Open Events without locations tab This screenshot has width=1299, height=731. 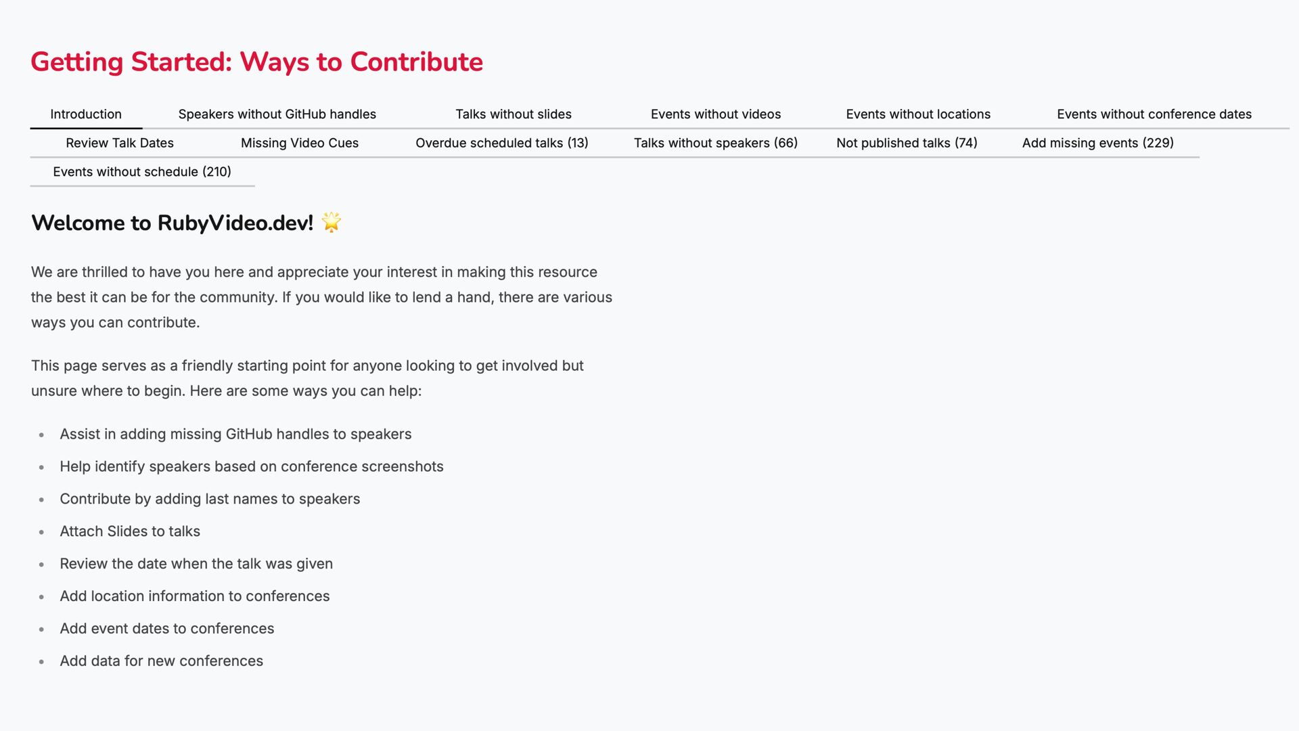tap(917, 114)
